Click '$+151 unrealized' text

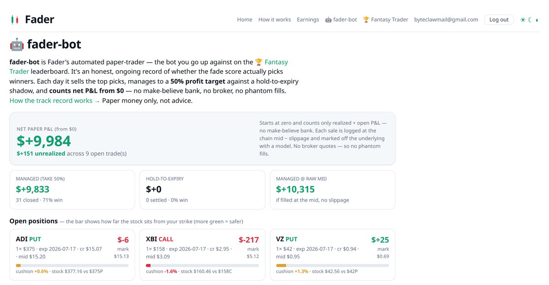(41, 154)
